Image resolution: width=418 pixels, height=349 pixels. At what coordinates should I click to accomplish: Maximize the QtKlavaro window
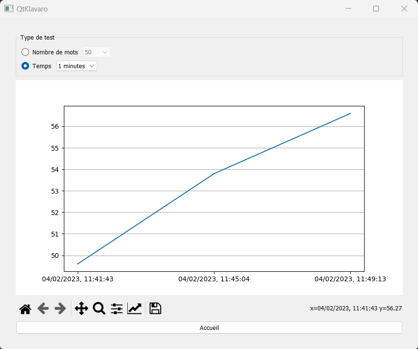[x=376, y=9]
